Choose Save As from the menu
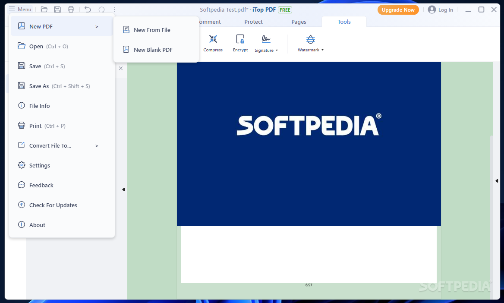 (62, 86)
